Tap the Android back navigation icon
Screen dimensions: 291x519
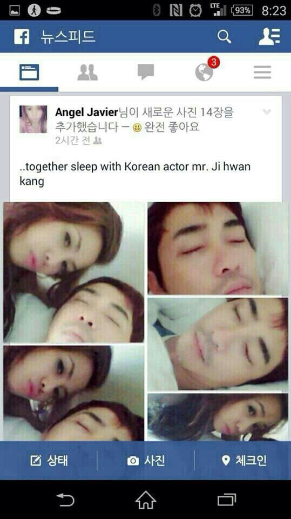[65, 500]
